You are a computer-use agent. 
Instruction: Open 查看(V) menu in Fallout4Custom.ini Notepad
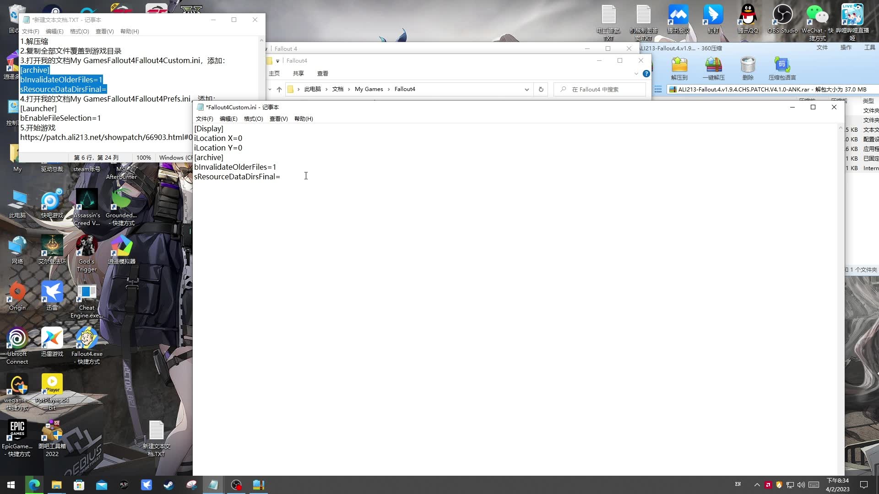278,118
